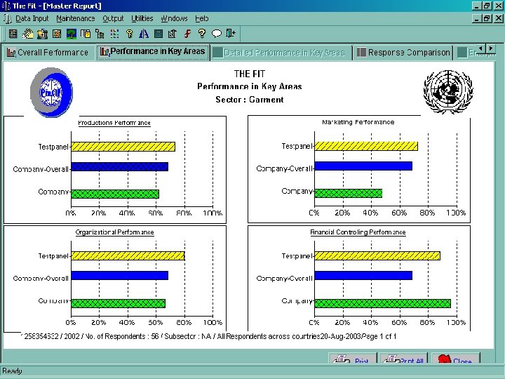This screenshot has height=379, width=505.
Task: Click the Print button
Action: point(352,359)
